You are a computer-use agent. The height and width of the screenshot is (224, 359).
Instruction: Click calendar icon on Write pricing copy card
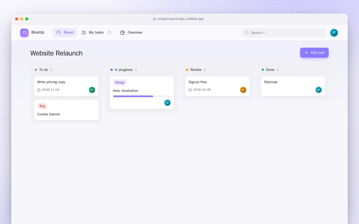pyautogui.click(x=39, y=90)
